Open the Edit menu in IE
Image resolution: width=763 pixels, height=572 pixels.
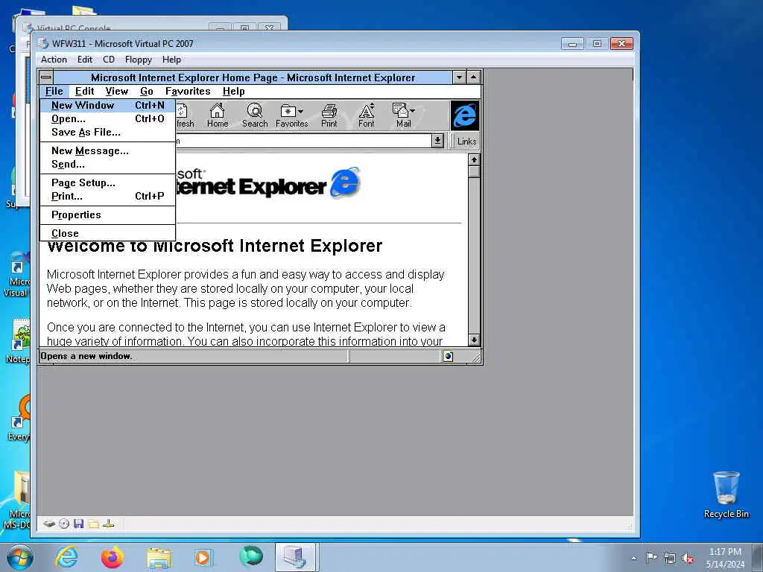(85, 92)
